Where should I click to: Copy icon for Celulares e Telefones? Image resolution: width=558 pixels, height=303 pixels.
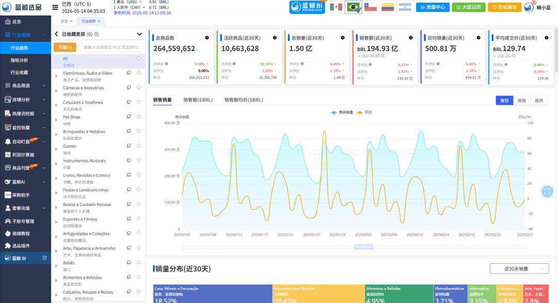tap(129, 102)
